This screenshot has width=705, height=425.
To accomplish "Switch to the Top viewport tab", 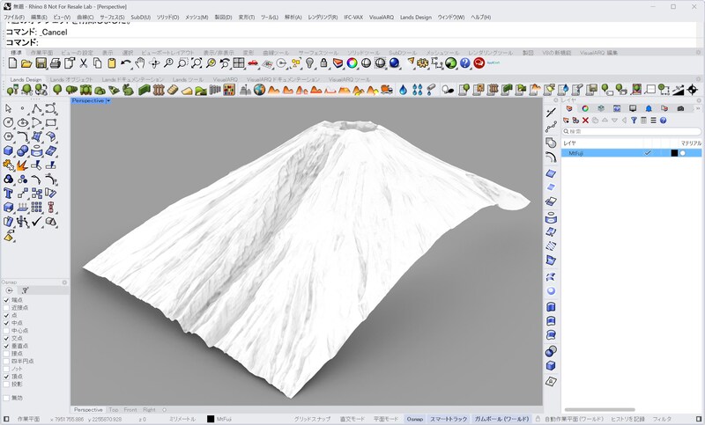I will [x=114, y=410].
